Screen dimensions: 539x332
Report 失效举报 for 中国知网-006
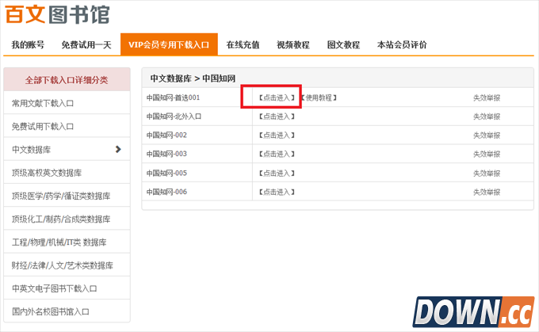(x=487, y=192)
